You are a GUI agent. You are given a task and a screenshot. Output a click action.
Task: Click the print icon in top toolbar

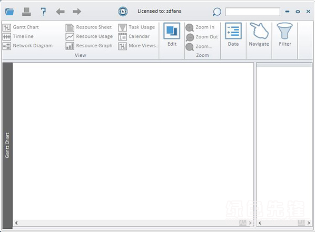point(26,12)
